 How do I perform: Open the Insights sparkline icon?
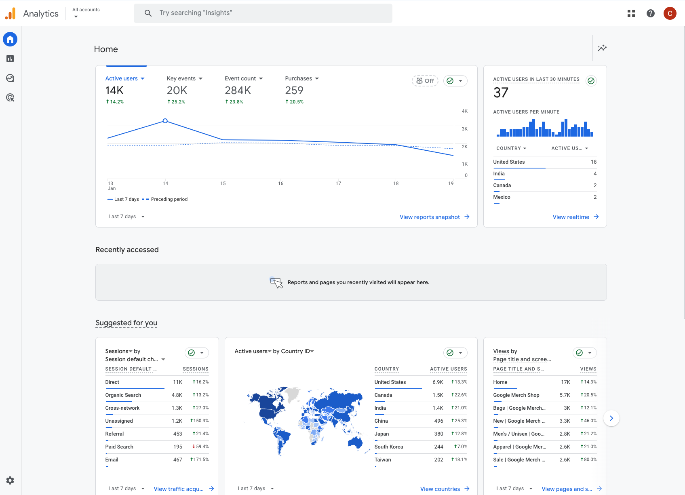[x=602, y=48]
